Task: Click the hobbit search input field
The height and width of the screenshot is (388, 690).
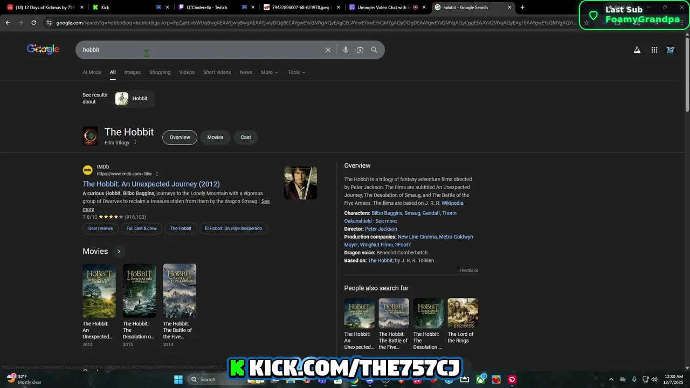Action: [199, 50]
